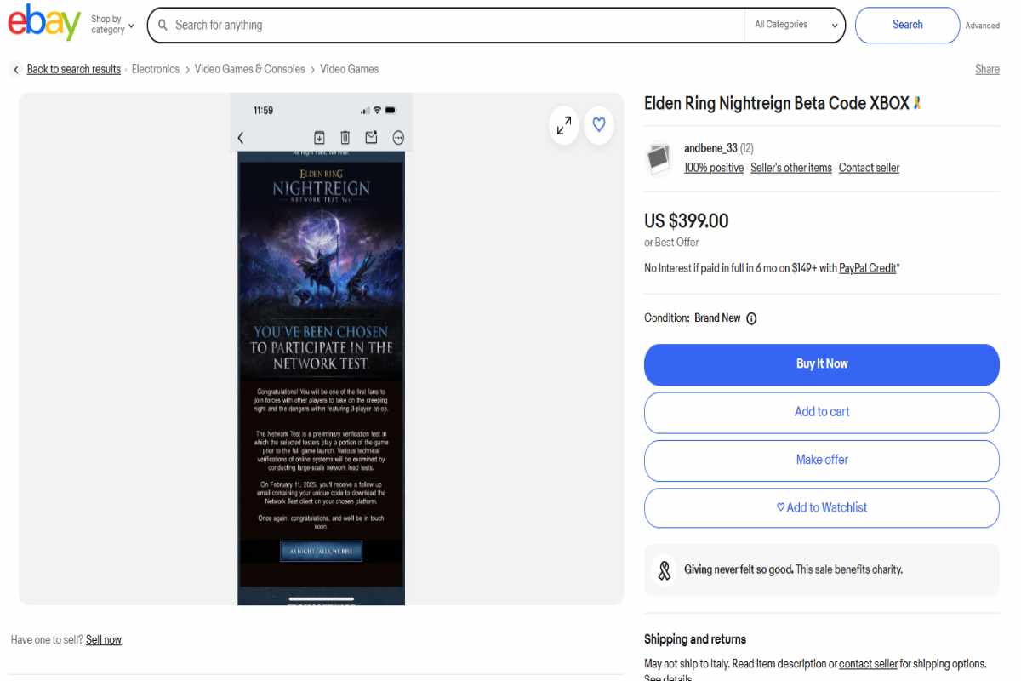The width and height of the screenshot is (1021, 681).
Task: Click the magnifier icon in the search box
Action: click(163, 25)
